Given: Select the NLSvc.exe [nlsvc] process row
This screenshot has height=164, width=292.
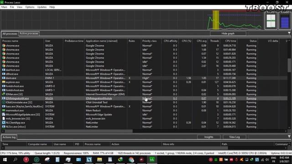Looking at the screenshot, I should [144, 127].
